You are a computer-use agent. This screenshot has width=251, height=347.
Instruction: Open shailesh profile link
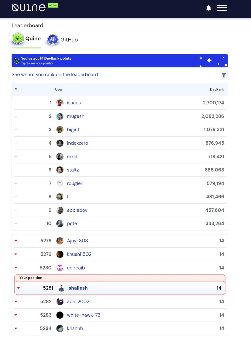tap(78, 288)
